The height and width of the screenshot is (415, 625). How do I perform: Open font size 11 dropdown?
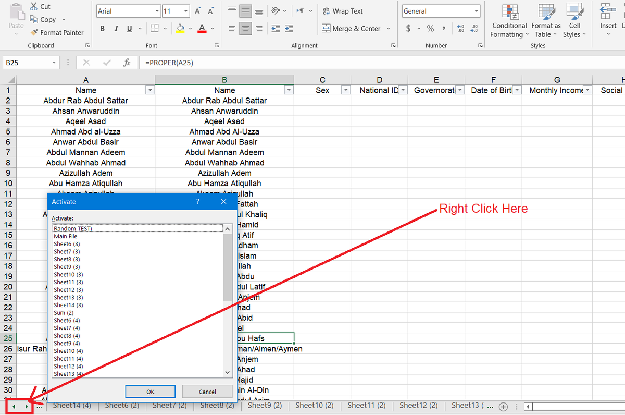(x=186, y=11)
